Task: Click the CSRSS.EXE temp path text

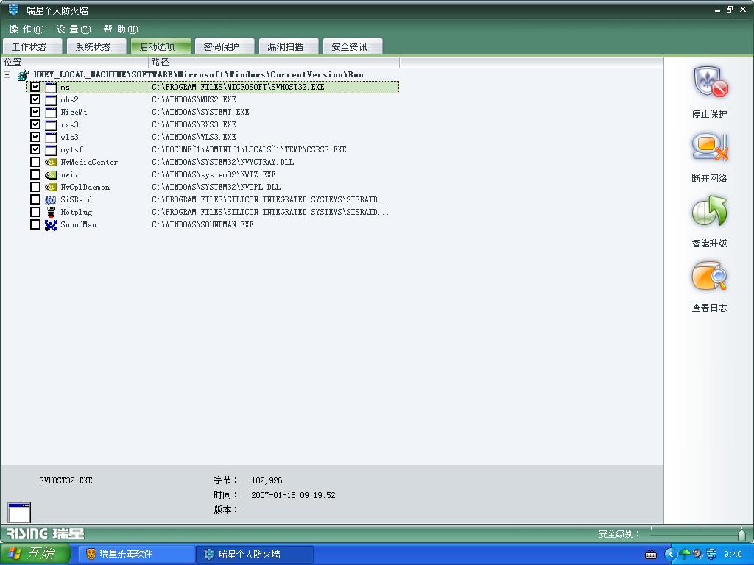Action: (249, 149)
